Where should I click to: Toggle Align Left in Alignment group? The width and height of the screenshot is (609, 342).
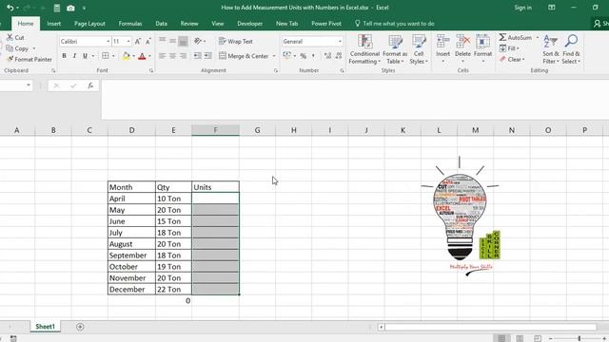pyautogui.click(x=163, y=56)
